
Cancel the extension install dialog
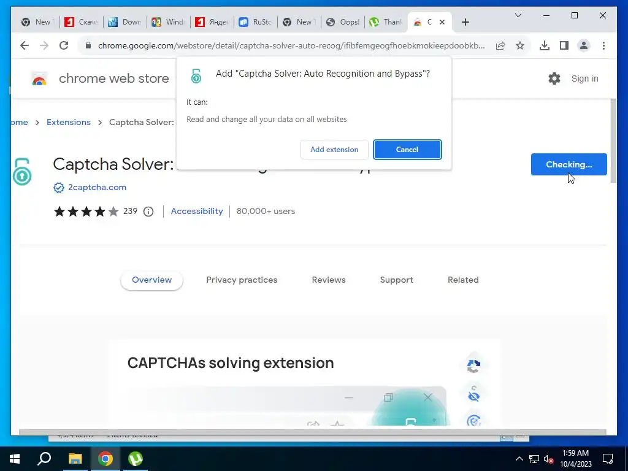point(407,150)
